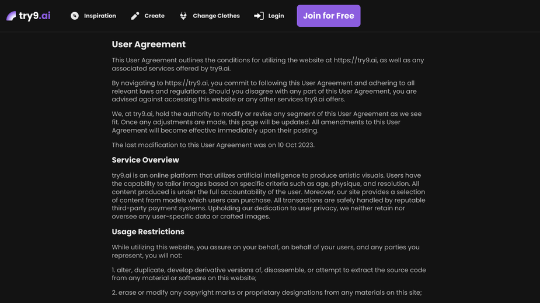Click the Usage Restrictions heading
This screenshot has width=540, height=303.
tap(148, 232)
